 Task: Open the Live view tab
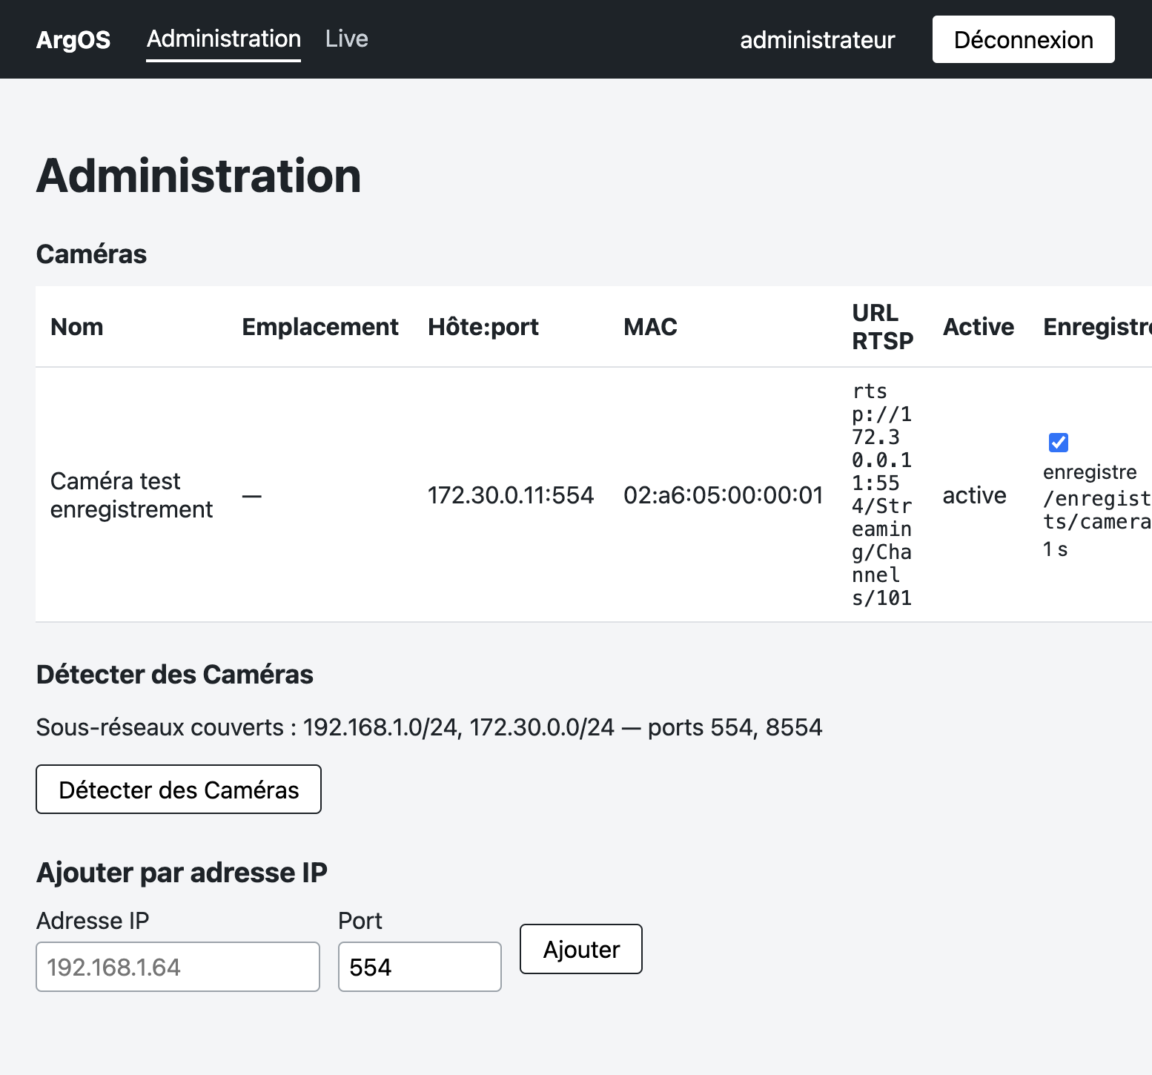click(347, 39)
